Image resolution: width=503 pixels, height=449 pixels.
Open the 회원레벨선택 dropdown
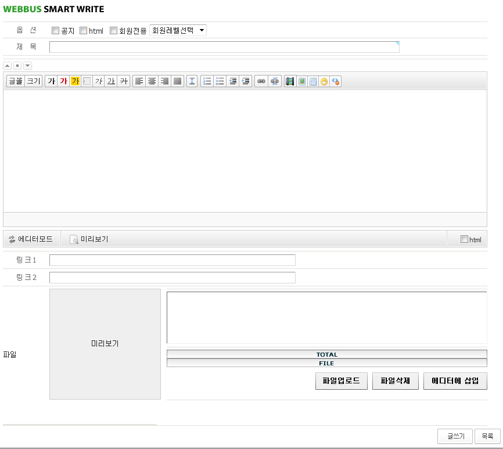(178, 30)
